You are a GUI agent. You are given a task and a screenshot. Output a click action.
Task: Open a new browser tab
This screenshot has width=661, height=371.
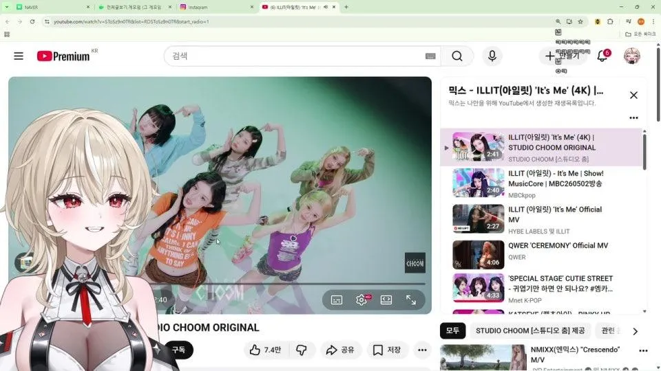pyautogui.click(x=346, y=7)
